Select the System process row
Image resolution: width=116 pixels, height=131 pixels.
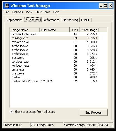click(55, 77)
